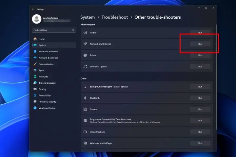Viewport: 236px width, 157px height.
Task: Run the Printer trouble-shooter
Action: 200,55
